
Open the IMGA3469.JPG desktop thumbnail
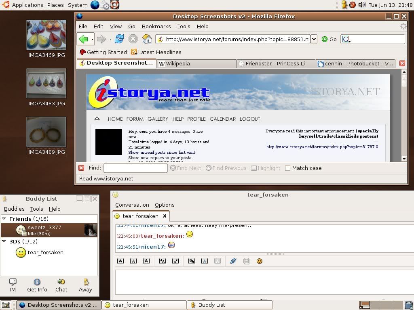[x=46, y=36]
